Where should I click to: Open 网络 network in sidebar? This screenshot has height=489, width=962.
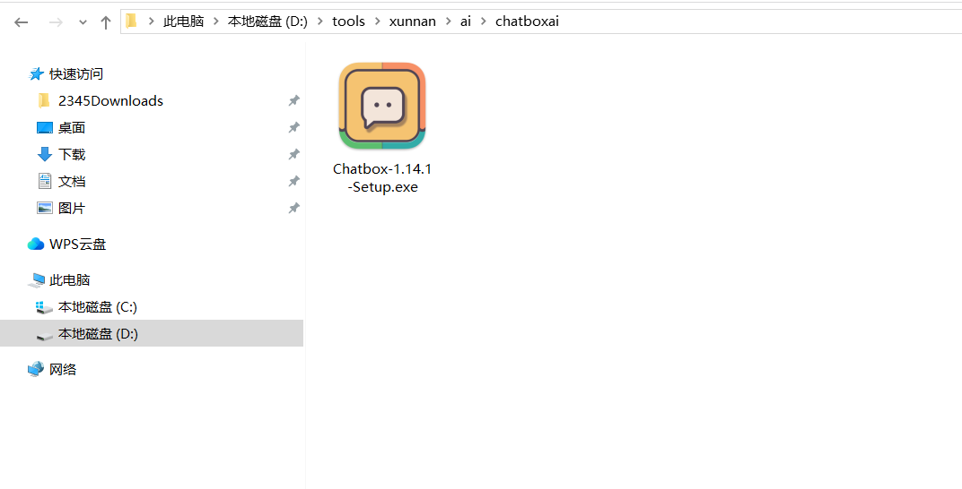(x=62, y=370)
